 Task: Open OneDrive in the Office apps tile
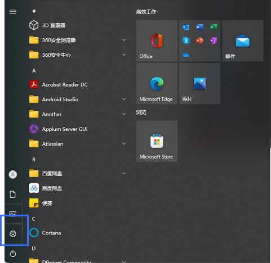(186, 55)
